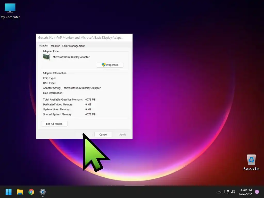Click the 'Chip Type:' label
The image size is (264, 198).
pos(49,78)
